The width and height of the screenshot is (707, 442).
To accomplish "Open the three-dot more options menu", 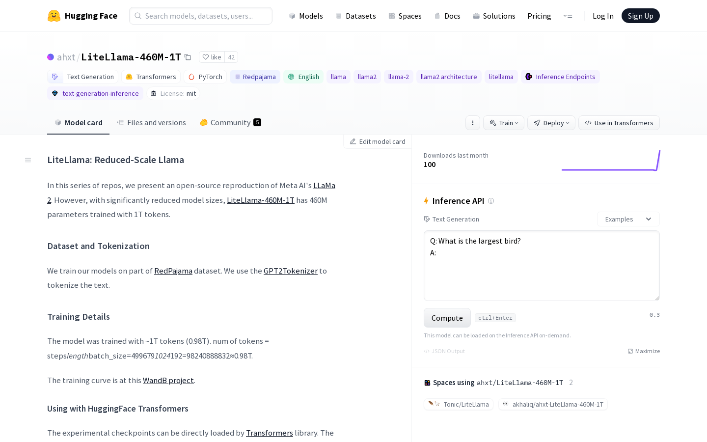I will [473, 123].
